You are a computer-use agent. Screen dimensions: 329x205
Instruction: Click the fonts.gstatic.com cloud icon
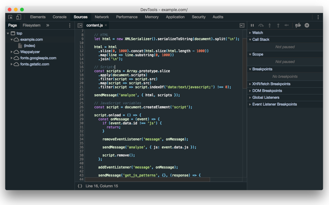click(16, 64)
